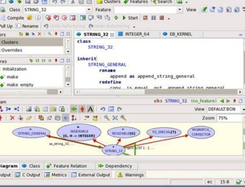The width and height of the screenshot is (245, 187).
Task: Open the dropdown arrow after Redo Refactoring
Action: point(134,27)
